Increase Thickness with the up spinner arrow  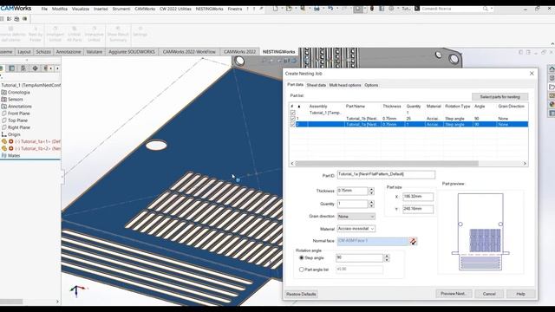pos(371,189)
